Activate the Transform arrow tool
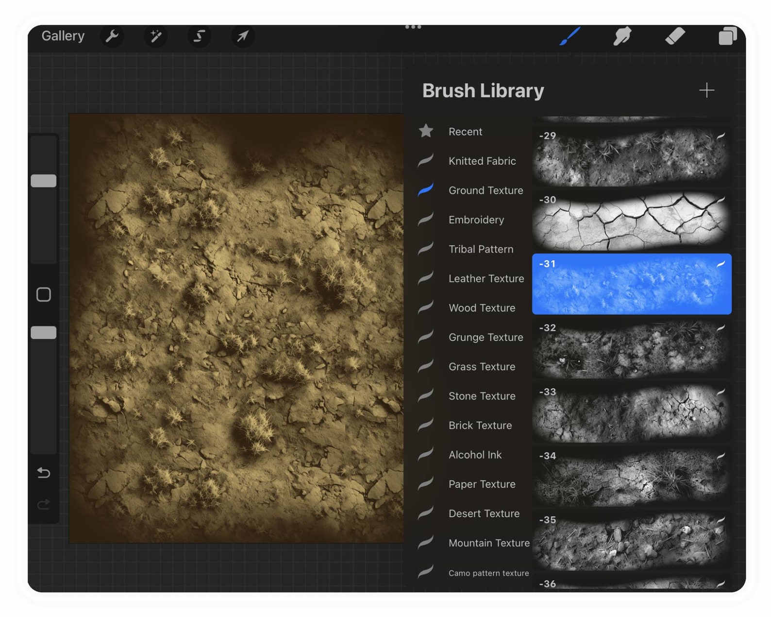The height and width of the screenshot is (617, 771). pos(243,36)
